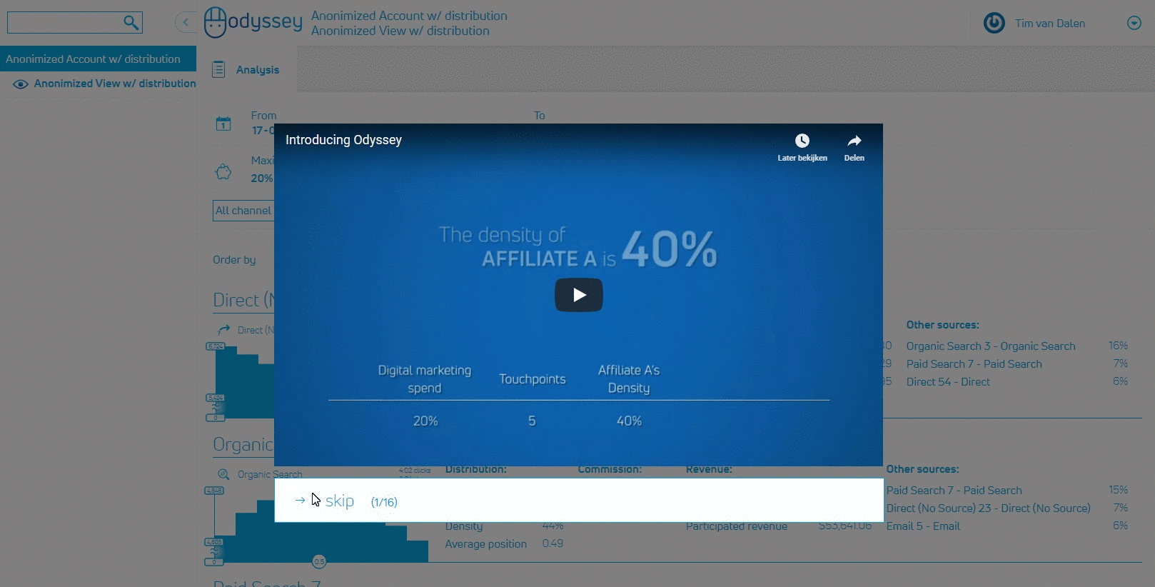This screenshot has height=587, width=1155.
Task: Click the user power avatar icon
Action: (994, 23)
